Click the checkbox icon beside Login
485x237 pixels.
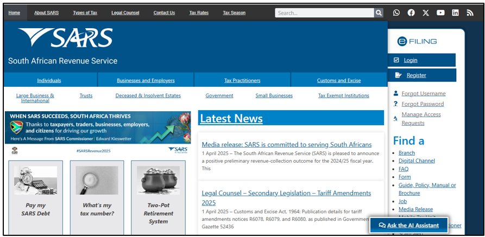(396, 60)
